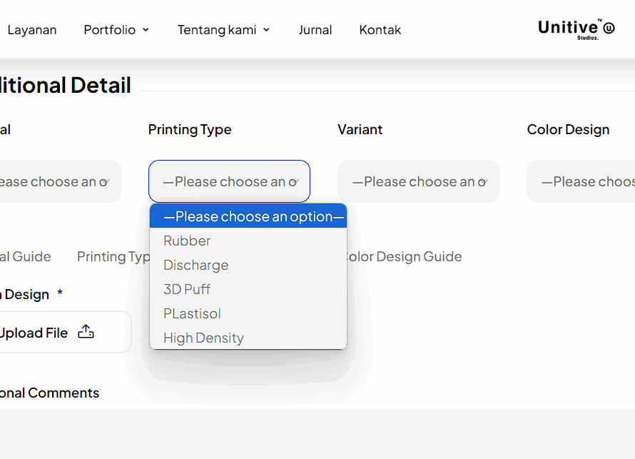Collapse the Printing Type select box
The height and width of the screenshot is (459, 635).
[229, 181]
